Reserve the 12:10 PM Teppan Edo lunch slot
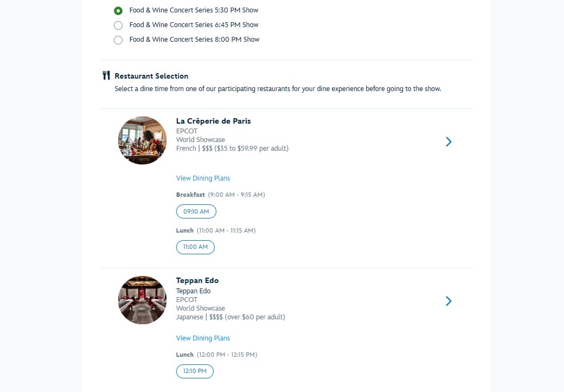 click(195, 371)
